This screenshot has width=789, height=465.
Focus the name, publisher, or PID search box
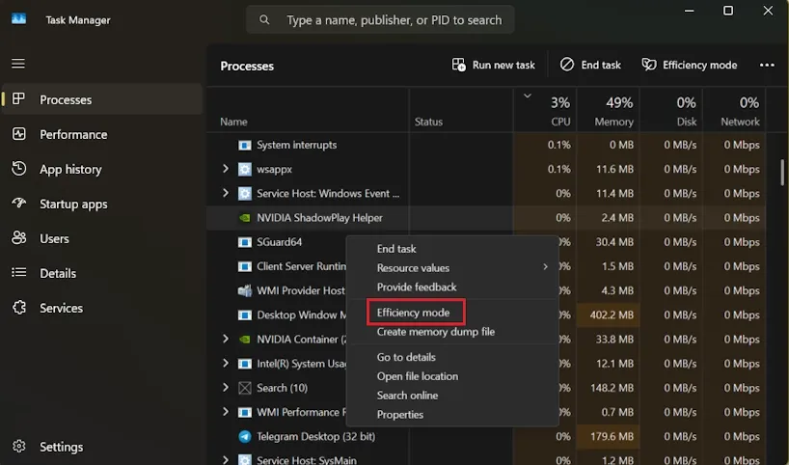(x=380, y=19)
